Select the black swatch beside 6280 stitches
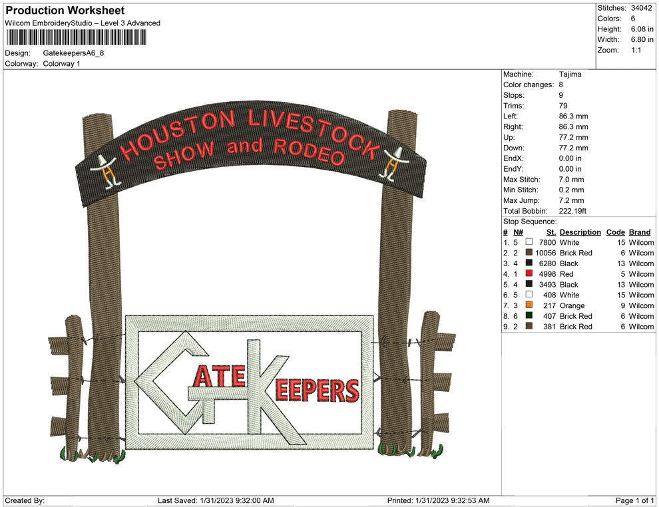This screenshot has width=659, height=507. pos(529,263)
